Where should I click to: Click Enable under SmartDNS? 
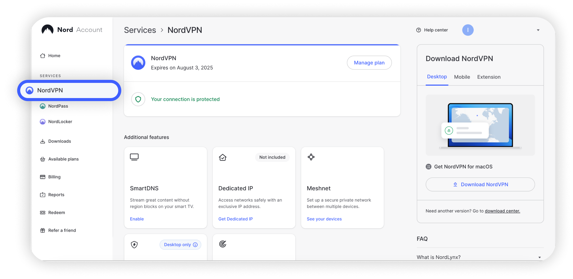click(137, 219)
